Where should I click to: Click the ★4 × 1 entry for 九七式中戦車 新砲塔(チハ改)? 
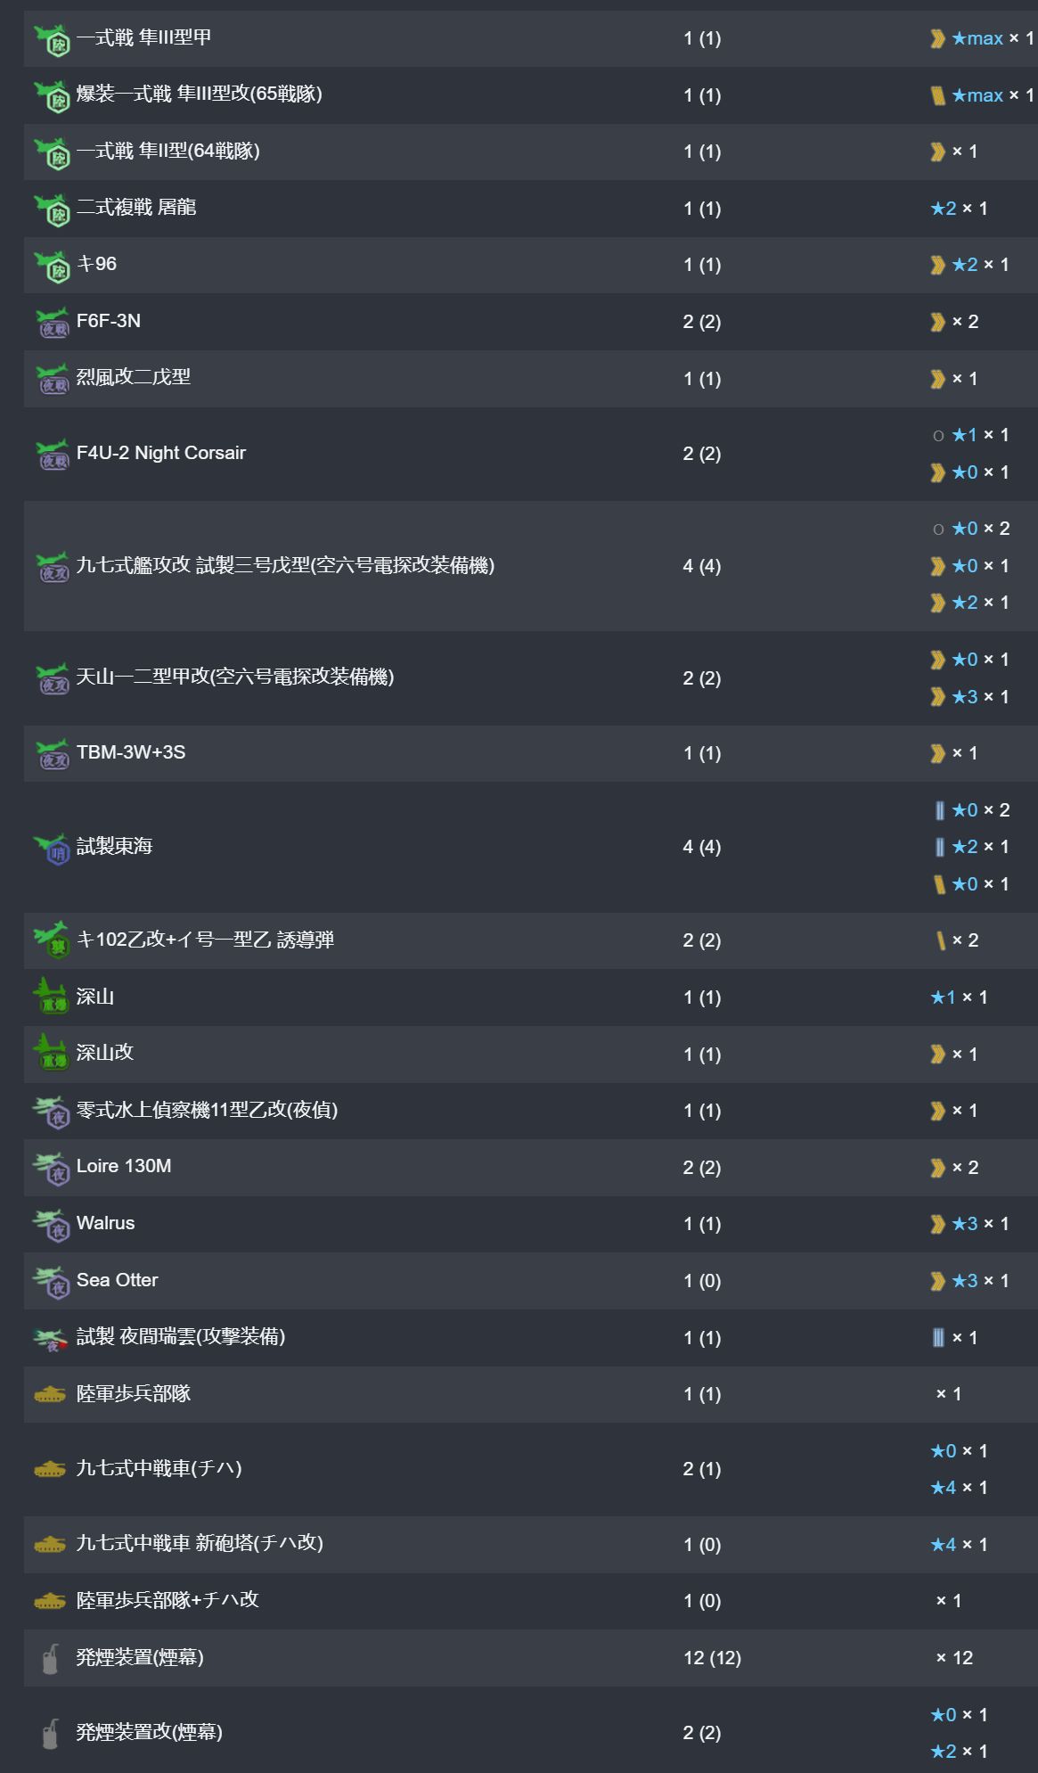click(959, 1545)
